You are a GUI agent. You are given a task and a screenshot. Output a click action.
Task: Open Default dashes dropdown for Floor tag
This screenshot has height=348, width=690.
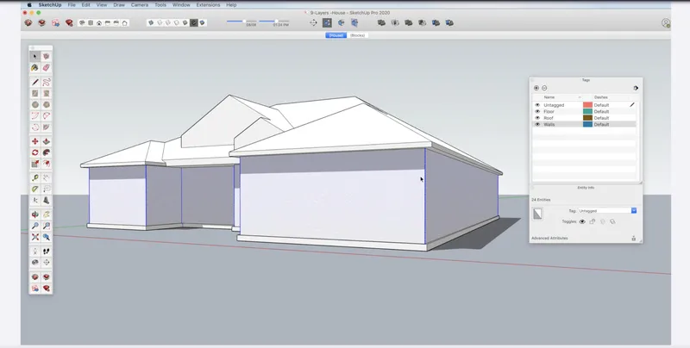[602, 111]
